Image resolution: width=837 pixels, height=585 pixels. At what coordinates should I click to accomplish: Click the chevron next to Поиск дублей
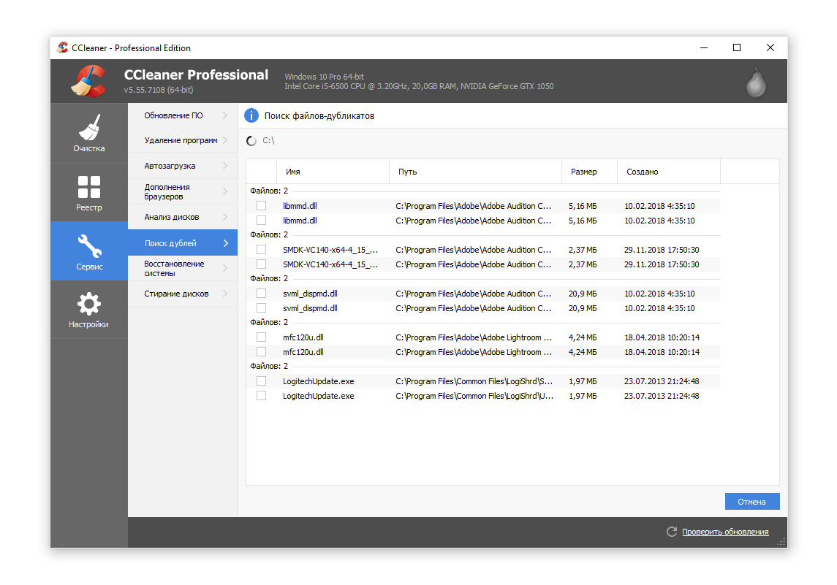click(x=225, y=243)
